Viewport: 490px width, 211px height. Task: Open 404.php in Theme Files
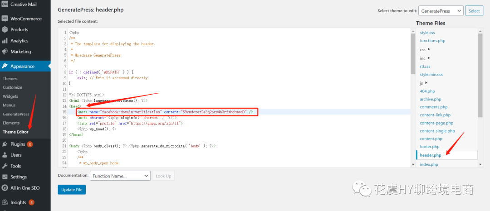427,91
